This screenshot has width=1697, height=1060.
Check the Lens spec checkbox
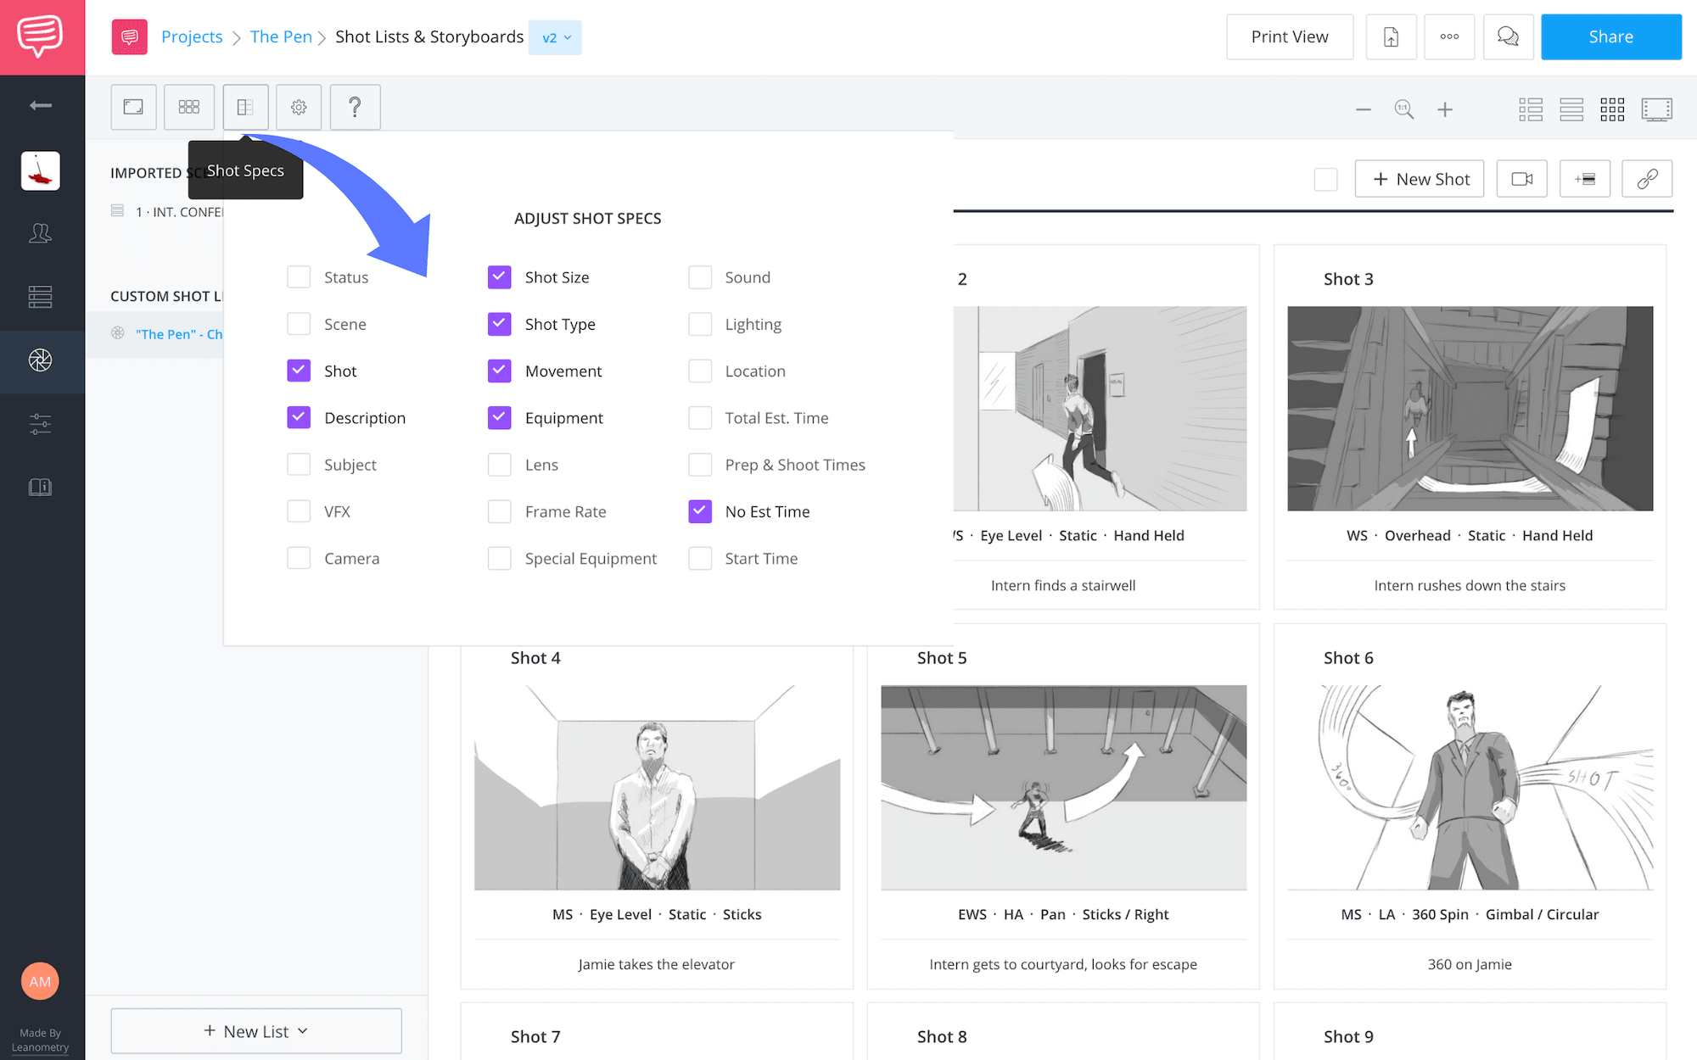point(500,465)
